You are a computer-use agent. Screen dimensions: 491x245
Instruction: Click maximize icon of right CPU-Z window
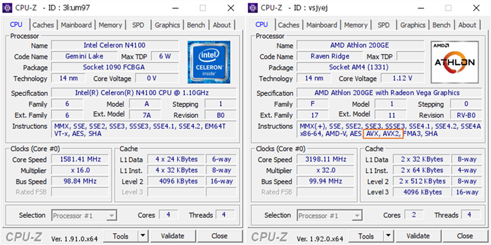[x=448, y=8]
